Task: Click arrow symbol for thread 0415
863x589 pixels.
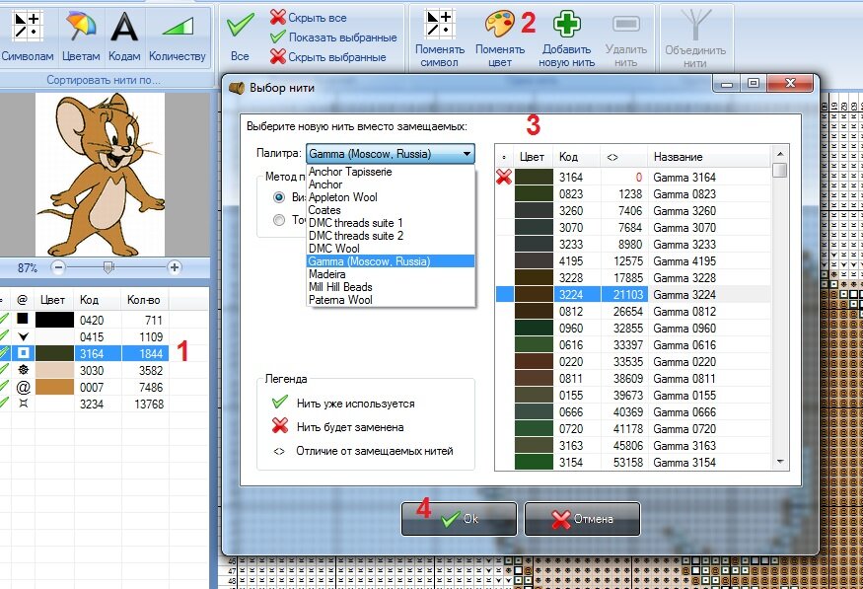Action: click(x=23, y=336)
